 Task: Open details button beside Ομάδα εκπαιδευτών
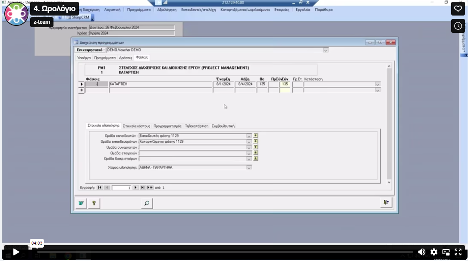click(x=256, y=135)
